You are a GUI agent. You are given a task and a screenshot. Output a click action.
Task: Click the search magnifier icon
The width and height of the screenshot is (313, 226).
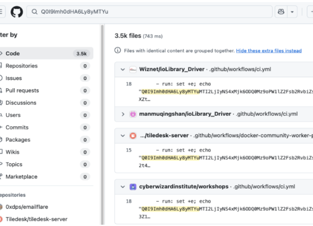tap(34, 12)
